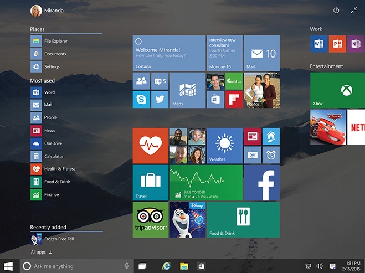Open the People small tile
Image resolution: width=365 pixels, height=273 pixels.
[x=141, y=81]
